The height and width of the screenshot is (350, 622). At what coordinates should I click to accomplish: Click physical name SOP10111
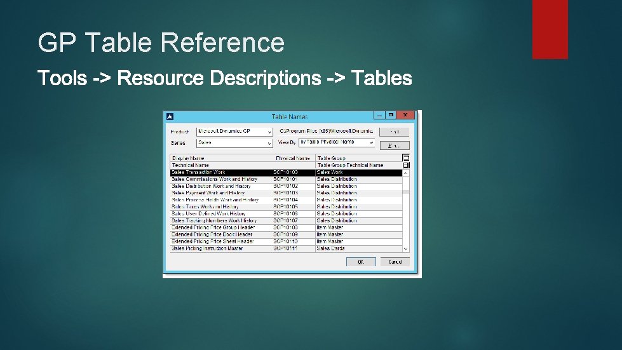(285, 248)
